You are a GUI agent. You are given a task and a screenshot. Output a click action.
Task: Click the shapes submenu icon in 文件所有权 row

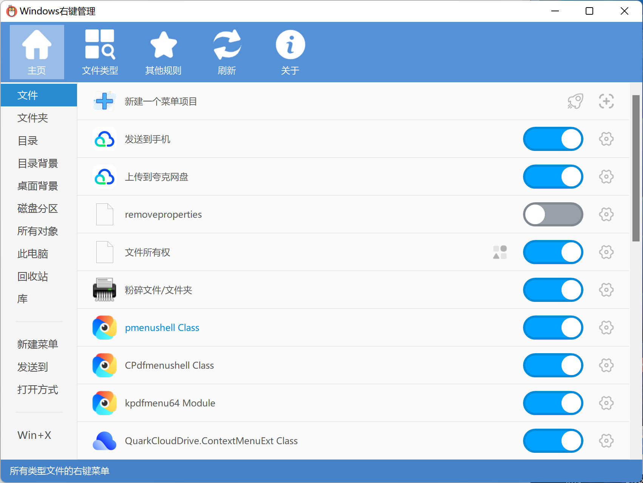pyautogui.click(x=500, y=252)
